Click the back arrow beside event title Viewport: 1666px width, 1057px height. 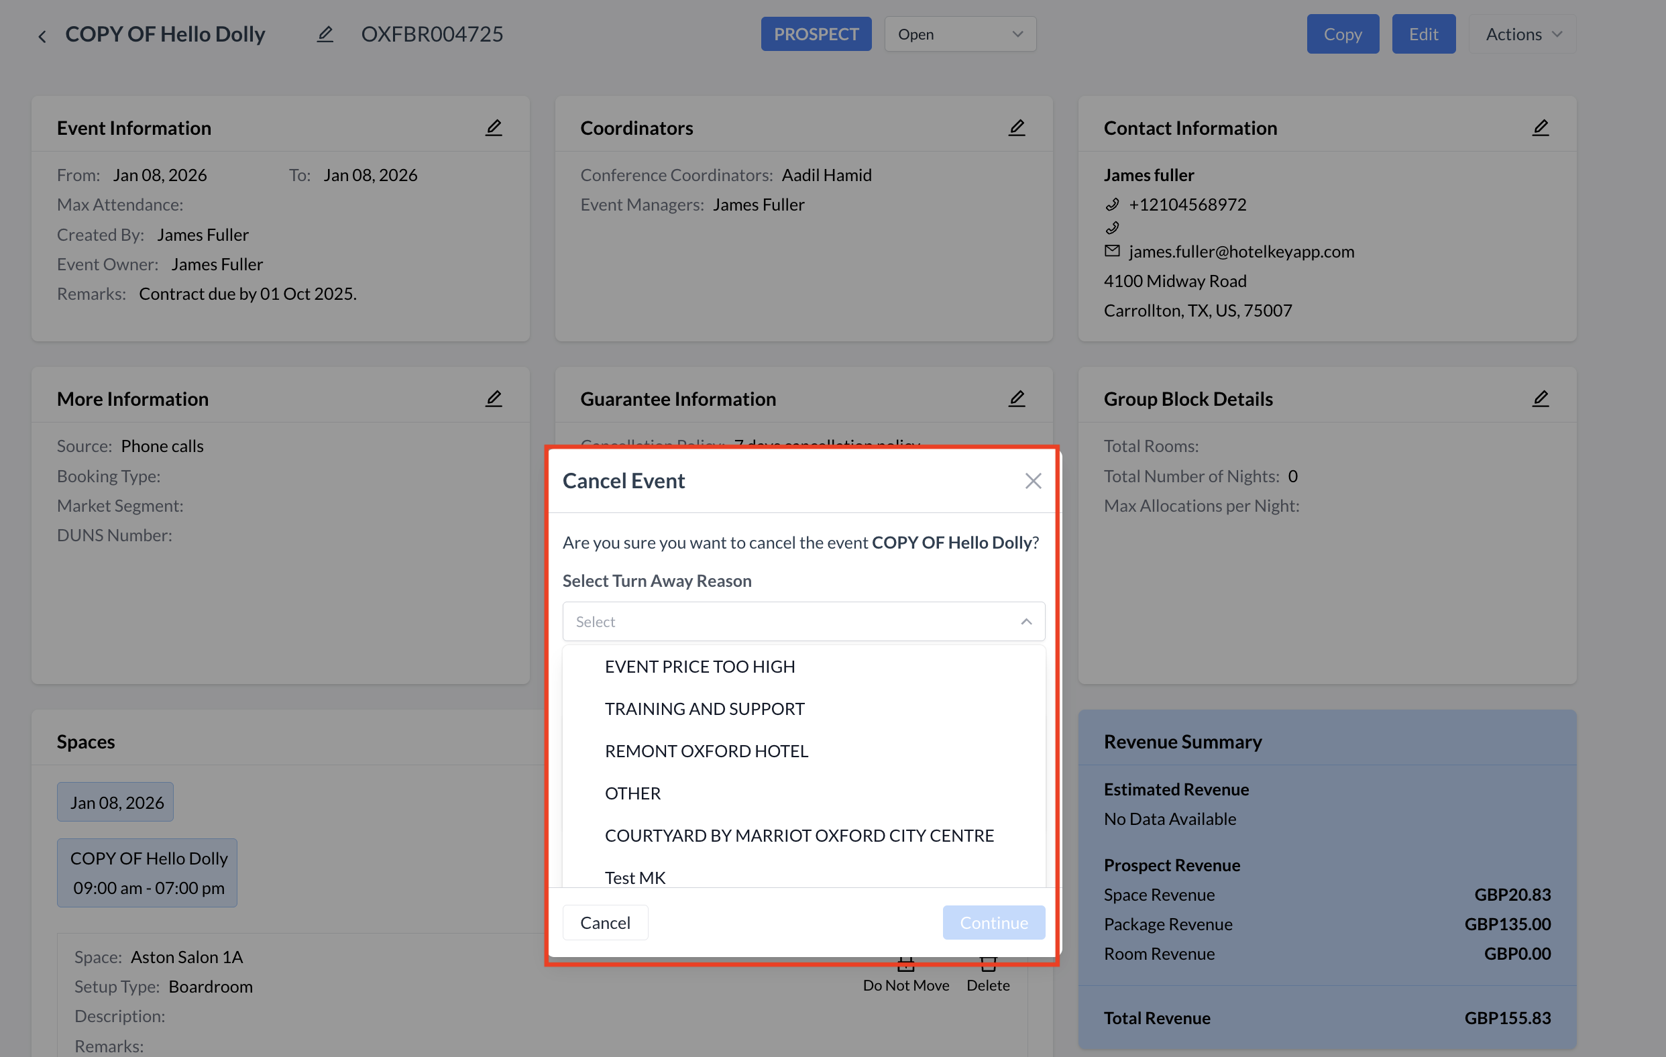click(42, 36)
